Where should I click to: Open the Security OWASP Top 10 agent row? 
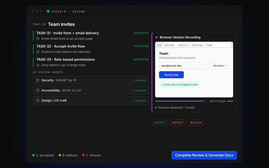coord(91,80)
